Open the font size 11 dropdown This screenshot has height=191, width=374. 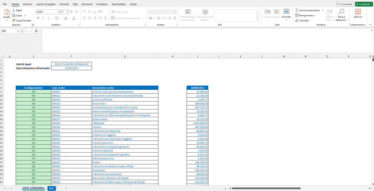click(x=68, y=12)
